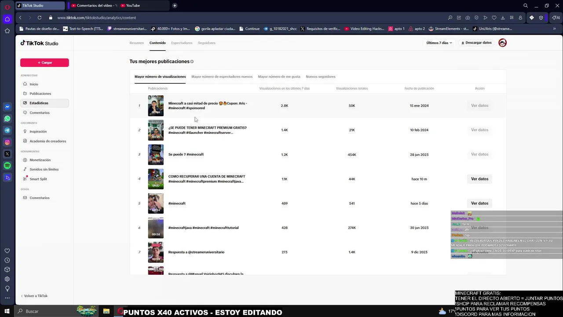Image resolution: width=563 pixels, height=317 pixels.
Task: Expand the Últimos 7 días date range dropdown
Action: pyautogui.click(x=439, y=43)
